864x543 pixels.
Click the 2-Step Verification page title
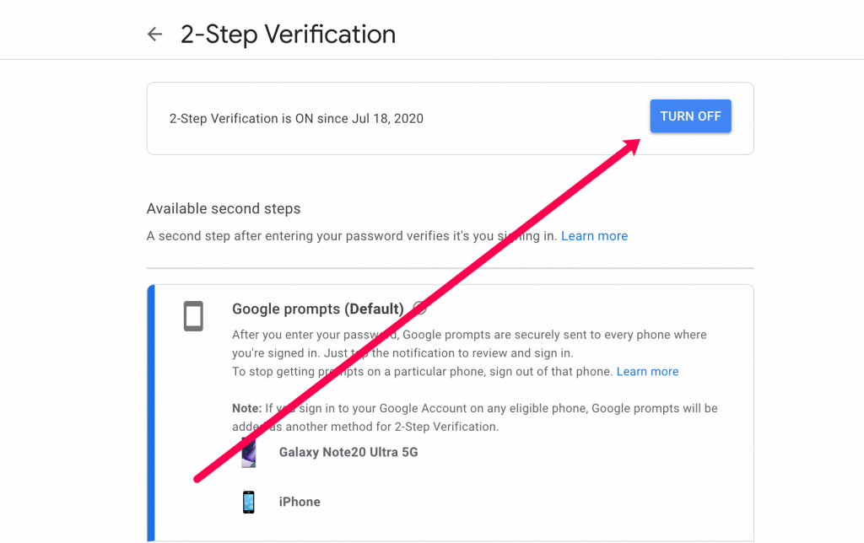coord(289,35)
